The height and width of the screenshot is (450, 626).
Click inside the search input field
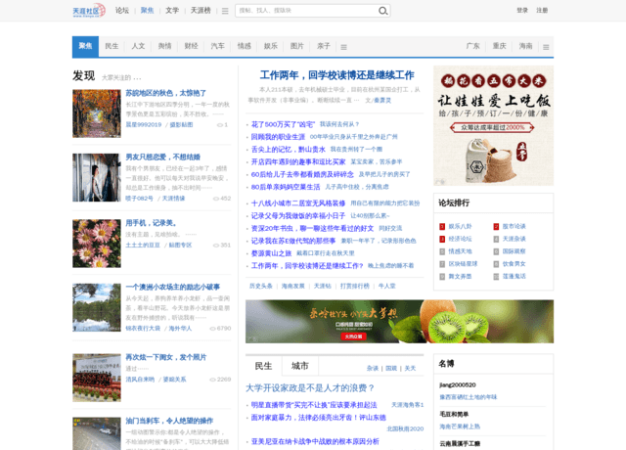coord(305,11)
